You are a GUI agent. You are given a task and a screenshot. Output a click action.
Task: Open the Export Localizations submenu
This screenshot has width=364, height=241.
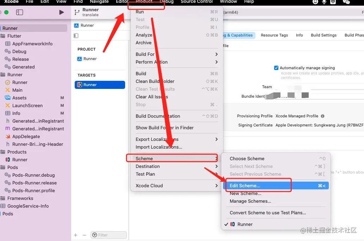click(x=177, y=139)
